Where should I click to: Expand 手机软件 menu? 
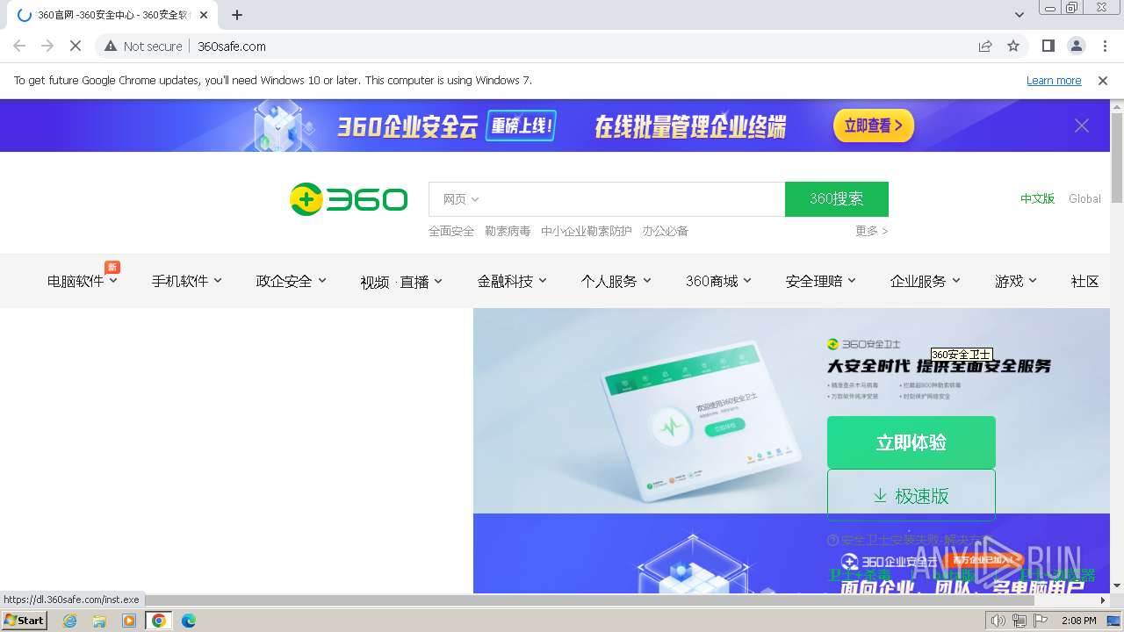pos(187,281)
